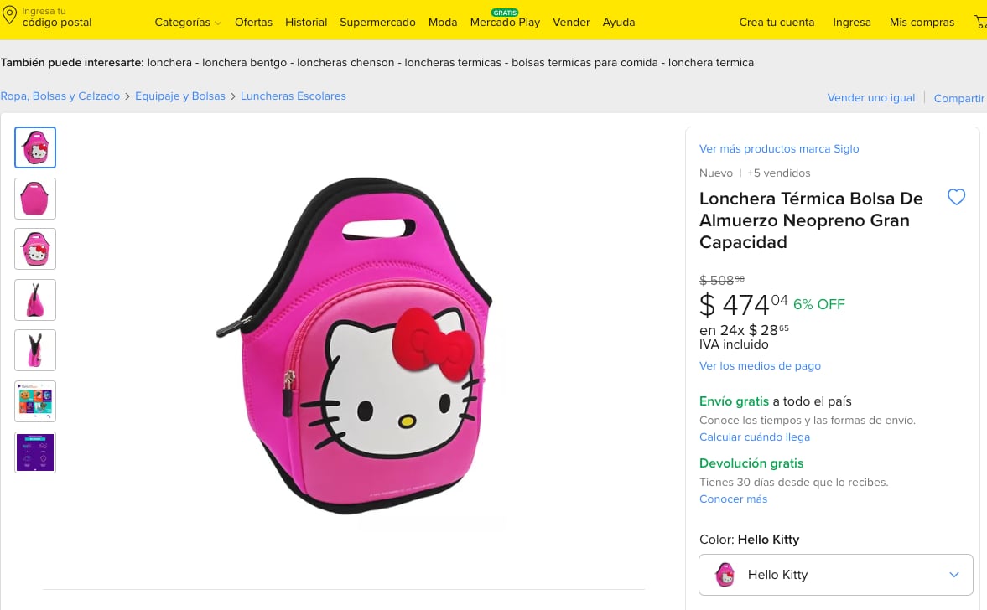Click Ingresa to sign in
The height and width of the screenshot is (610, 987).
[852, 23]
